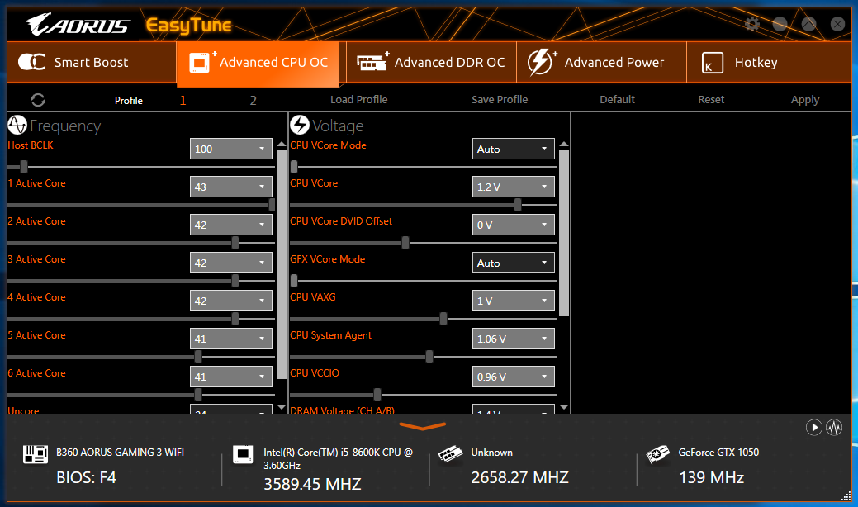
Task: Click Save Profile
Action: coord(500,100)
